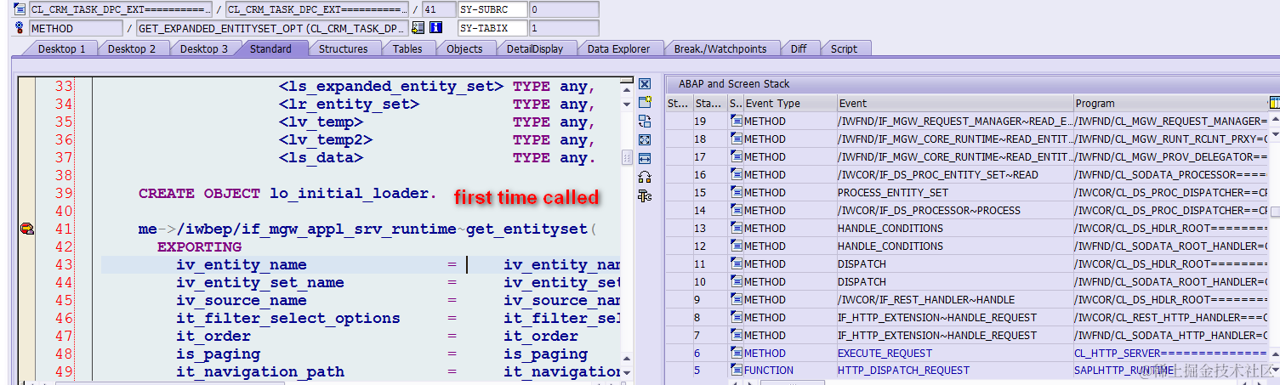Click the code editor vertical scrollbar thumb
Image resolution: width=1280 pixels, height=385 pixels.
(627, 157)
